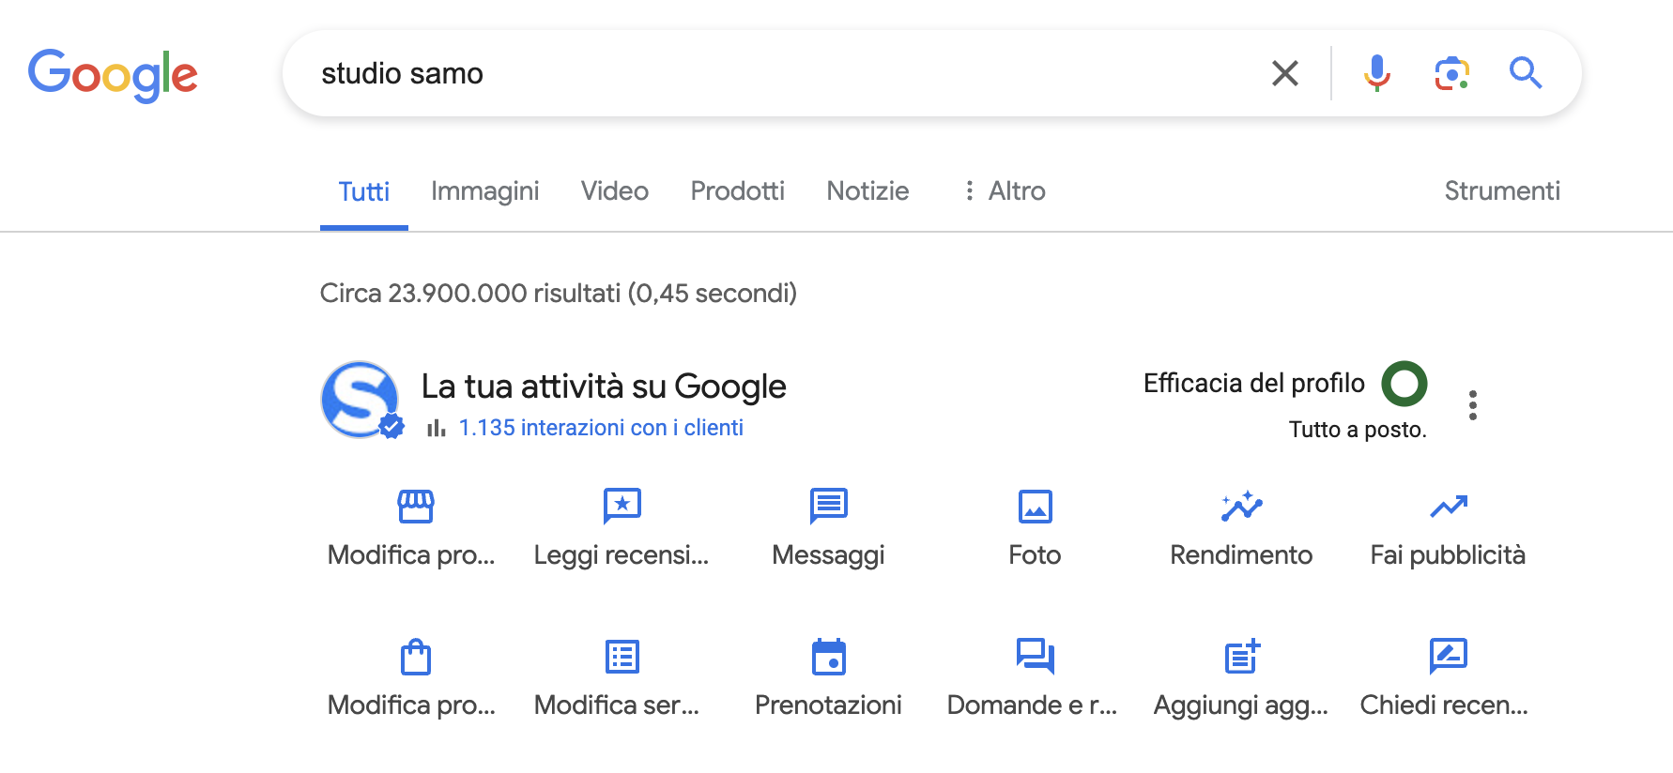Open Leggi recensioni star icon
Viewport: 1673px width, 773px height.
coord(622,506)
